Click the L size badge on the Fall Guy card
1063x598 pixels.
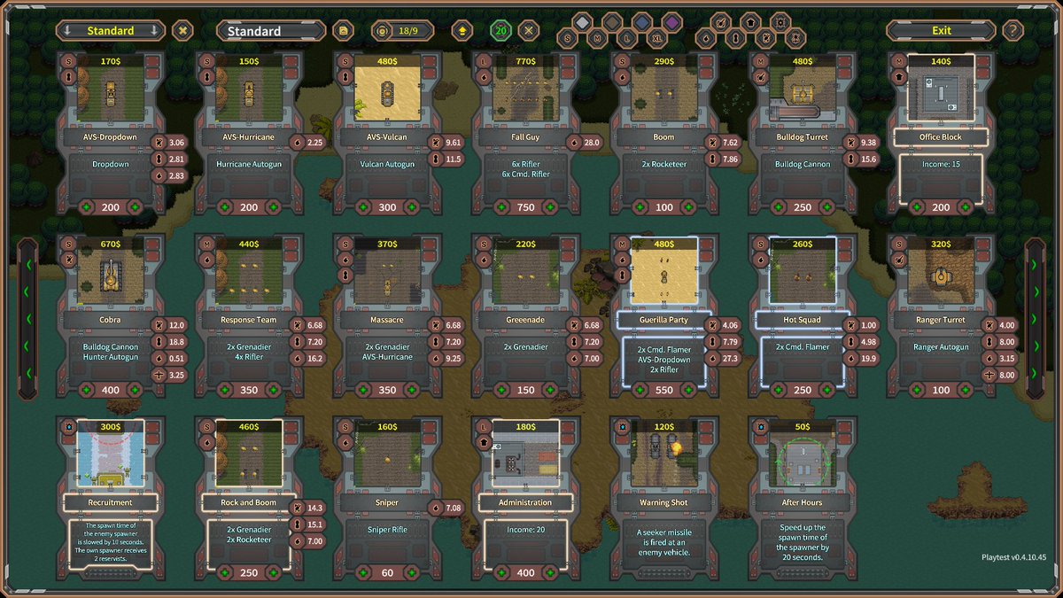[483, 62]
